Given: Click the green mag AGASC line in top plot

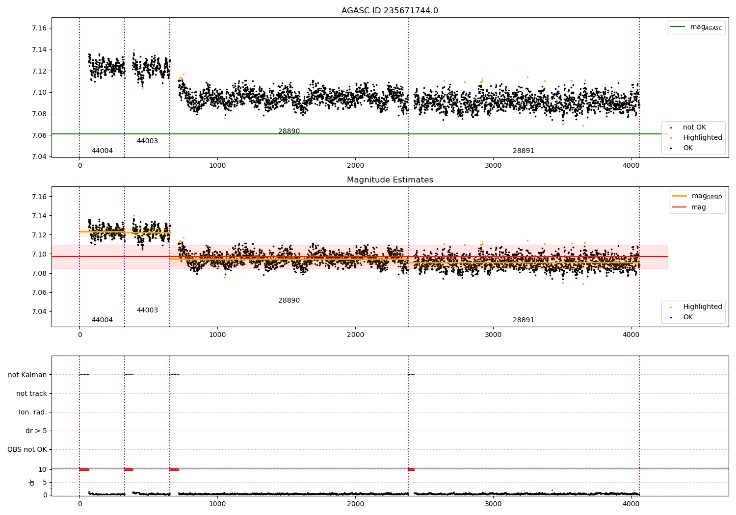Looking at the screenshot, I should coord(359,134).
